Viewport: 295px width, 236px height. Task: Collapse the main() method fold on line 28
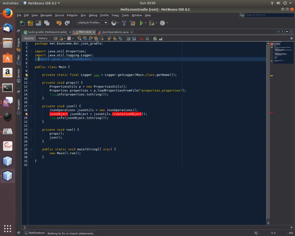(31, 149)
